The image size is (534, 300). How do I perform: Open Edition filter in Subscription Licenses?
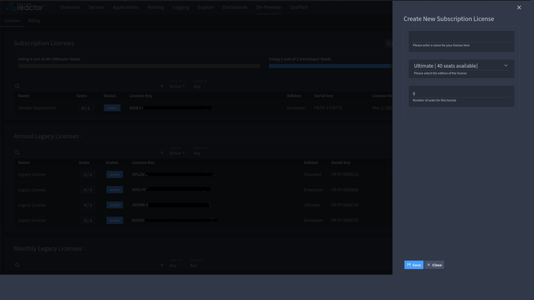coord(200,81)
